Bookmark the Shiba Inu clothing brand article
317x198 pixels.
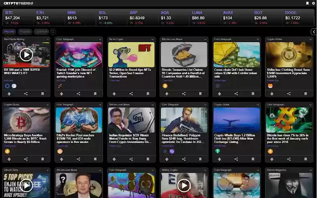point(306,94)
